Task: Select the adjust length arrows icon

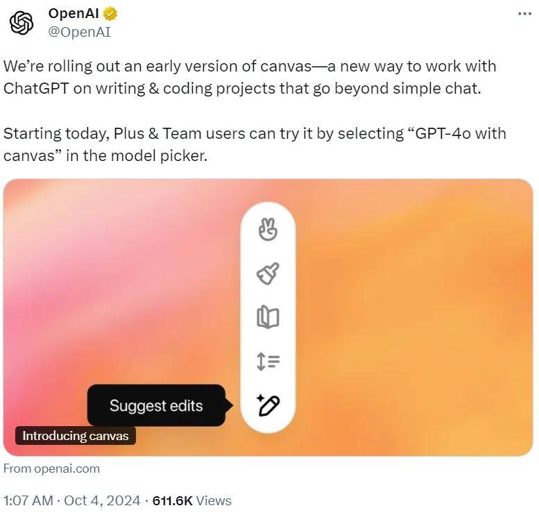Action: pyautogui.click(x=268, y=362)
